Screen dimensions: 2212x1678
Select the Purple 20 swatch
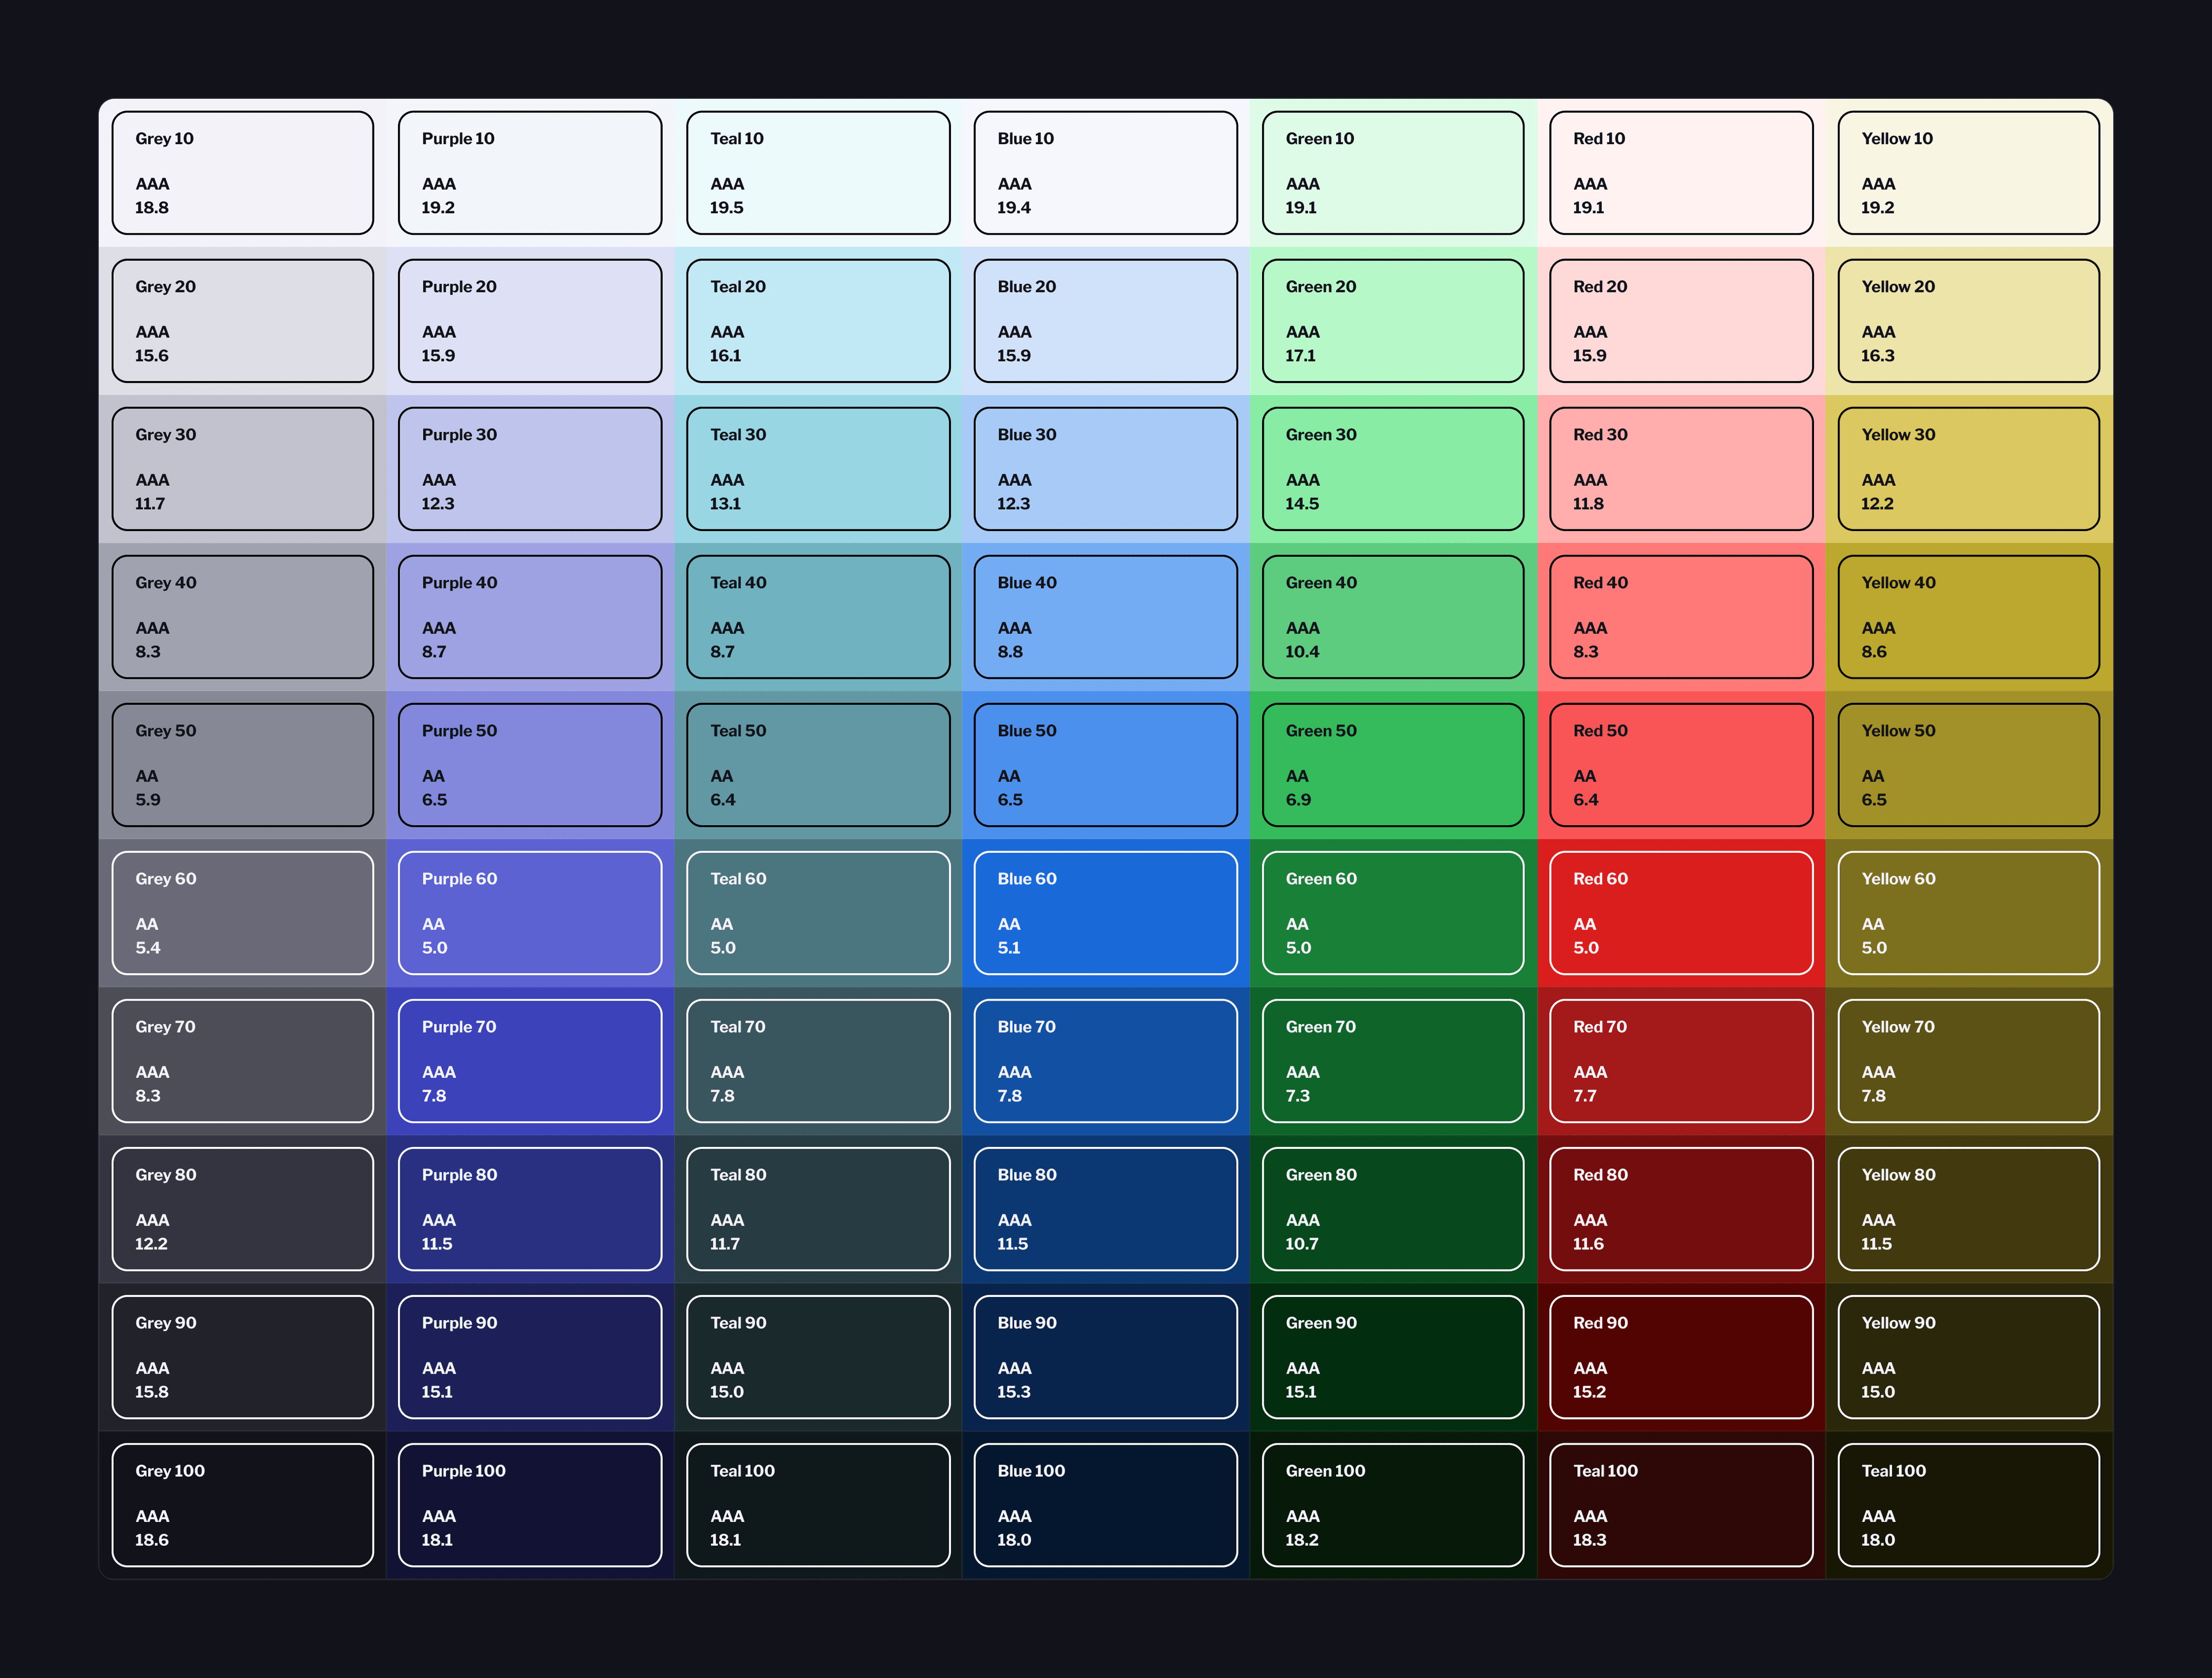(x=530, y=321)
